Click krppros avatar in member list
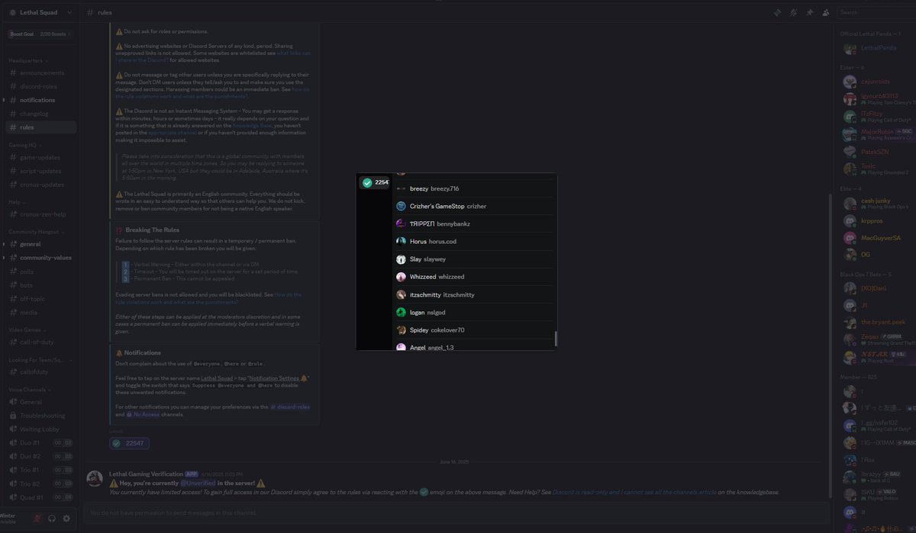 tap(850, 220)
